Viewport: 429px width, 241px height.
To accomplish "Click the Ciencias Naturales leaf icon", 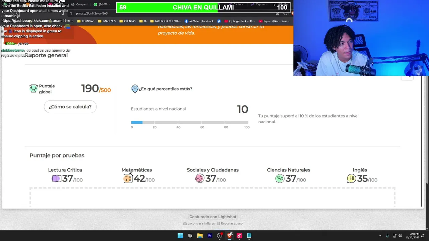I will tap(280, 179).
